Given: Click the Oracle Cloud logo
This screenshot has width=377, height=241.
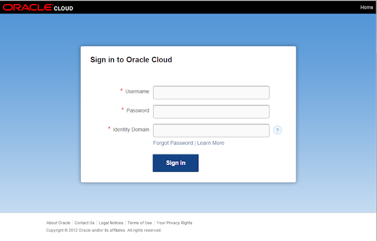Looking at the screenshot, I should pos(38,8).
